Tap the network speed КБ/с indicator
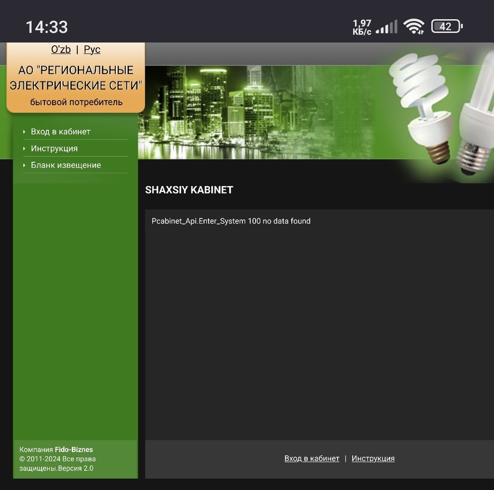494x490 pixels. 362,27
